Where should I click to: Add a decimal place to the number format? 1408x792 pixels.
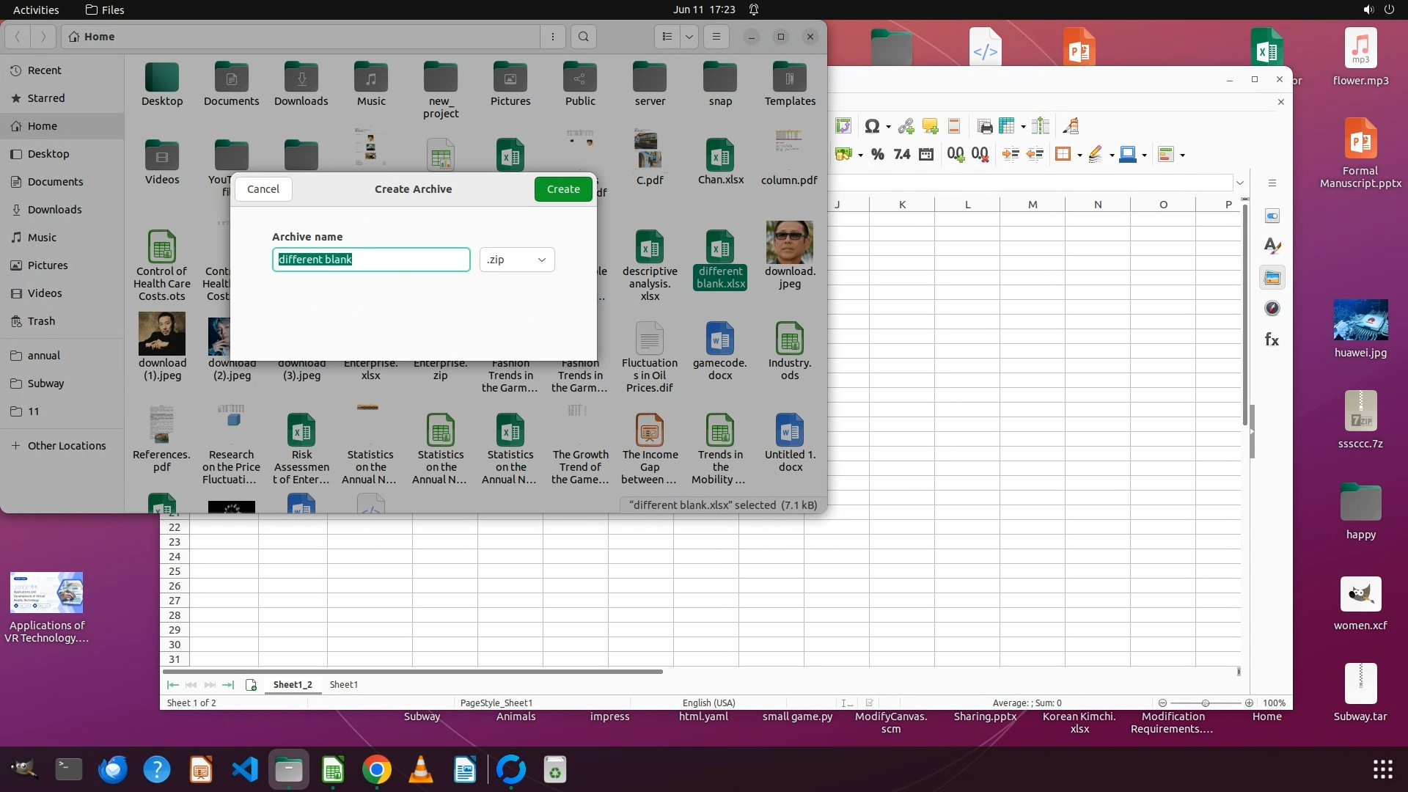click(x=956, y=154)
